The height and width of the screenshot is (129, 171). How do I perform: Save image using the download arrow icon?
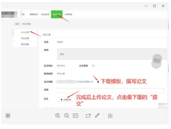tap(110, 116)
